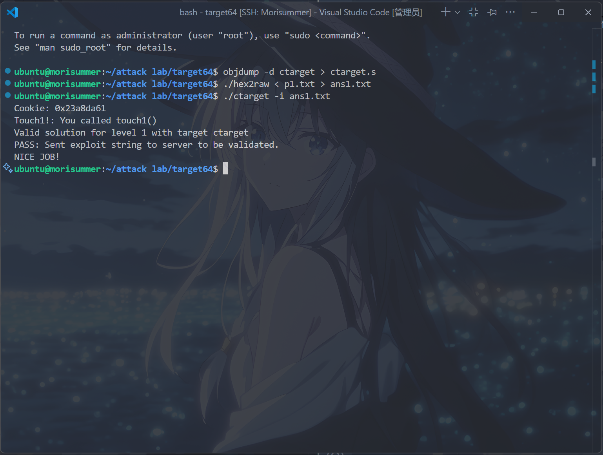Click the window title bar text
Screen dimensions: 603x455
point(301,13)
